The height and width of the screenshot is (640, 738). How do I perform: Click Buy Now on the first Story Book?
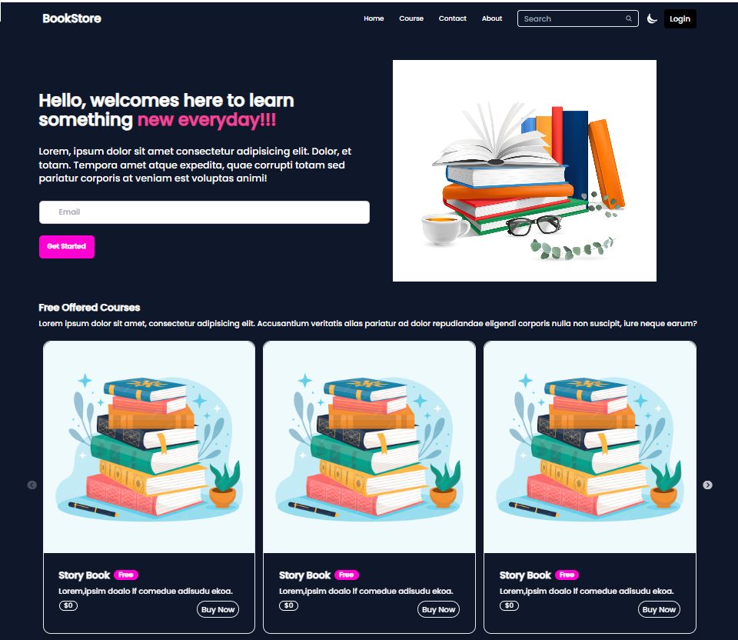[218, 609]
